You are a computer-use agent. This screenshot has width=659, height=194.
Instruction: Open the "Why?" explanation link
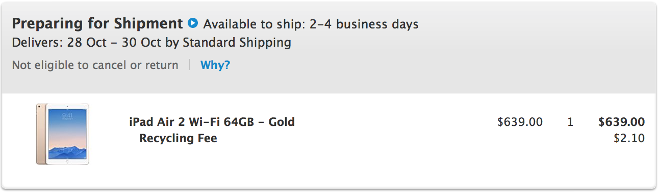(x=215, y=65)
